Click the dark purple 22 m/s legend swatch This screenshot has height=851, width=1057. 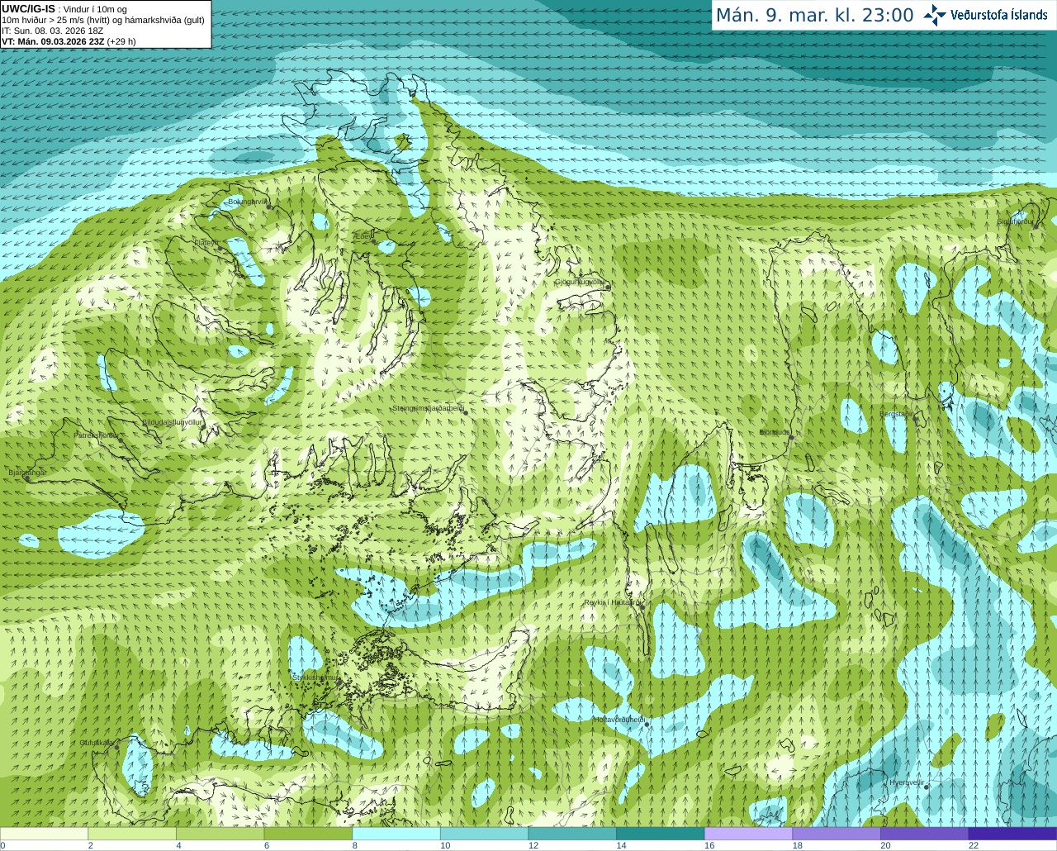[1012, 834]
